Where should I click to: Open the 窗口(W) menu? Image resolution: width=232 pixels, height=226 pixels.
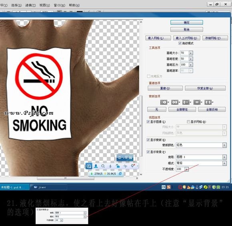click(x=59, y=5)
